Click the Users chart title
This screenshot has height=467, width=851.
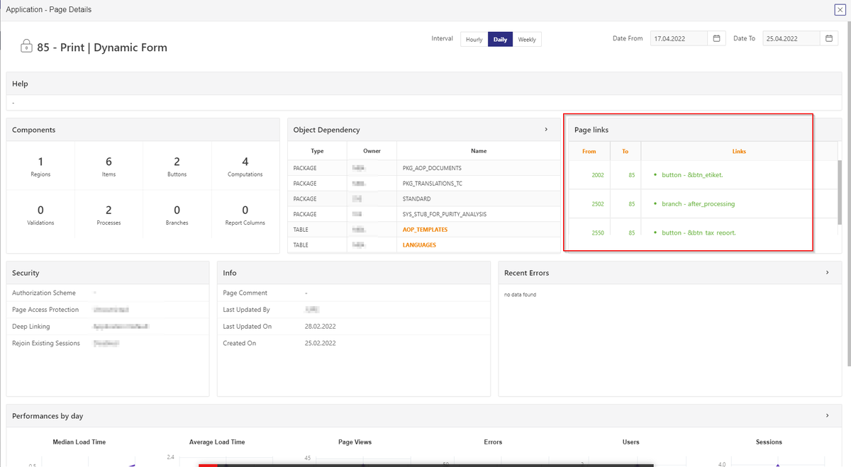pyautogui.click(x=631, y=442)
